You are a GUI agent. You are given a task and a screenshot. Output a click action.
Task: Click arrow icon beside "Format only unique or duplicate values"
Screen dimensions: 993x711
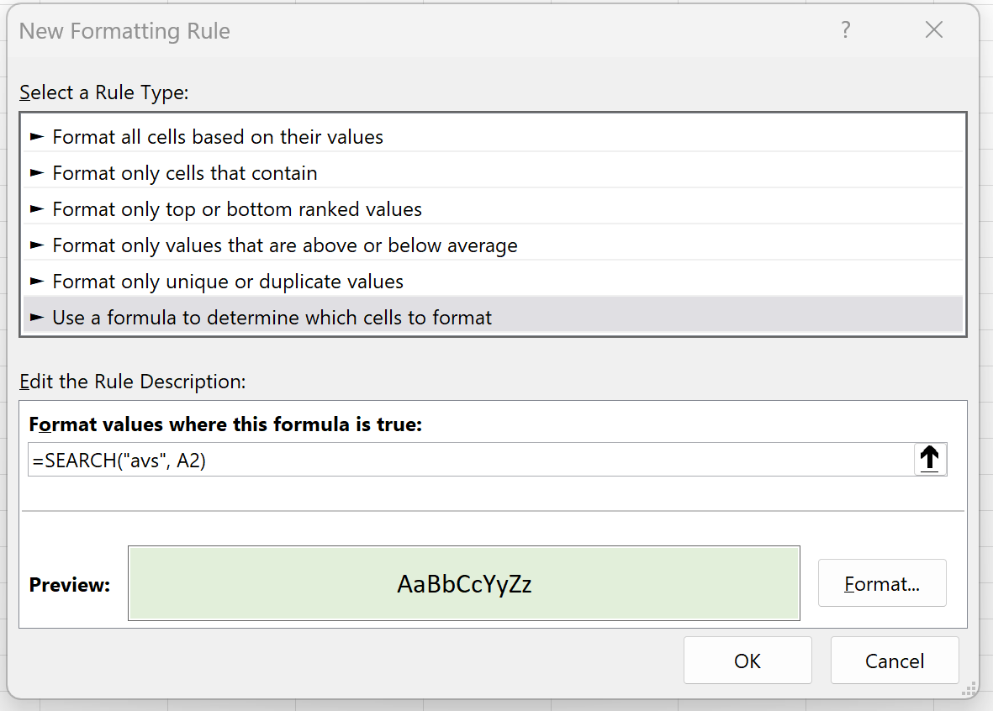pyautogui.click(x=37, y=281)
